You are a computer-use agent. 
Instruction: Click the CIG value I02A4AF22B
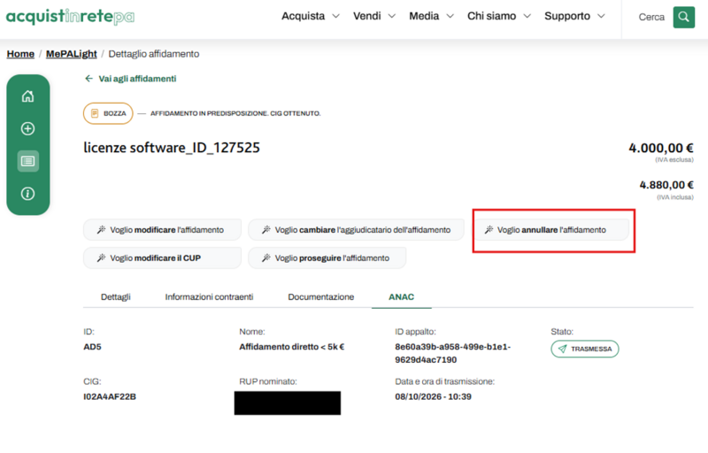(x=110, y=396)
